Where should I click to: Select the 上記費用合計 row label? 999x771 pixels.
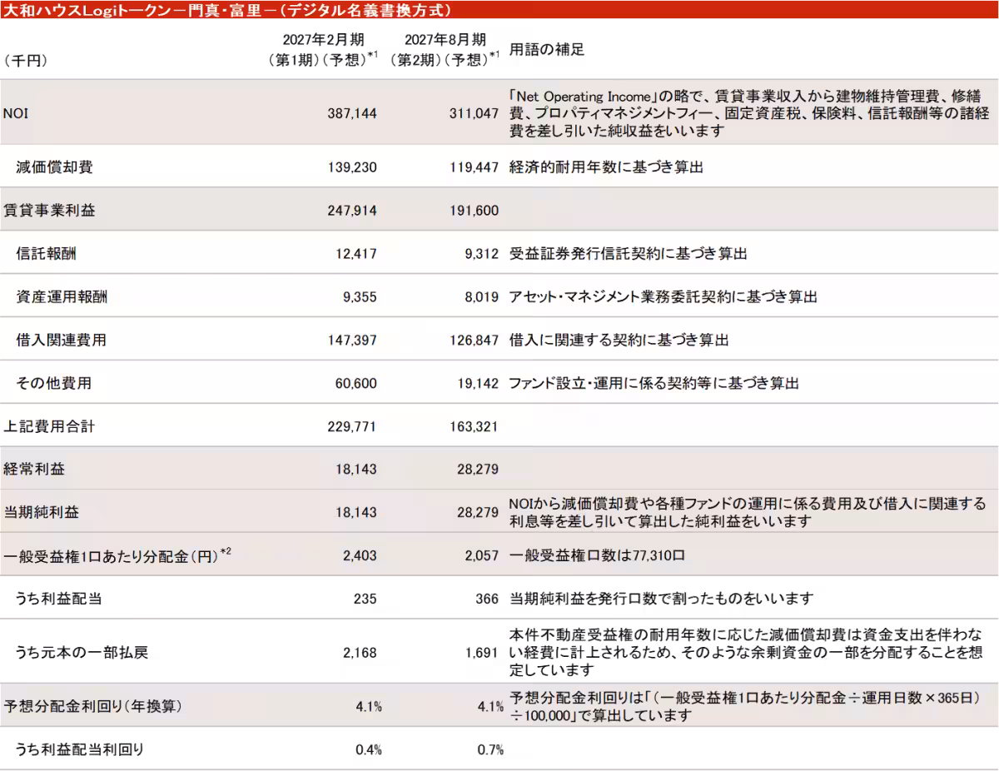tap(49, 427)
